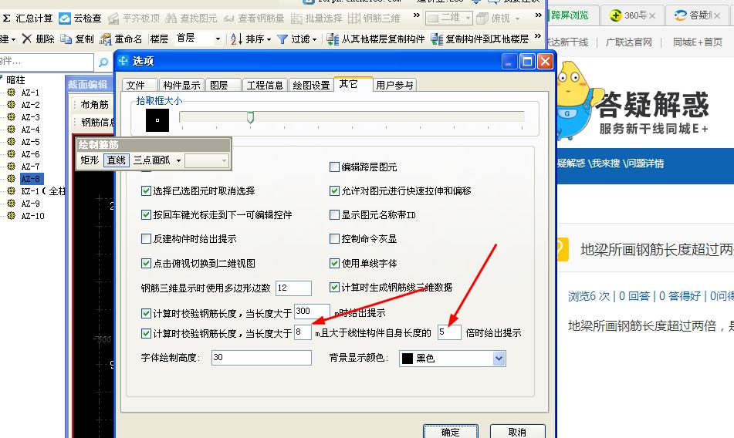The height and width of the screenshot is (438, 734).
Task: Click the 答疑 browser tab icon
Action: (681, 15)
